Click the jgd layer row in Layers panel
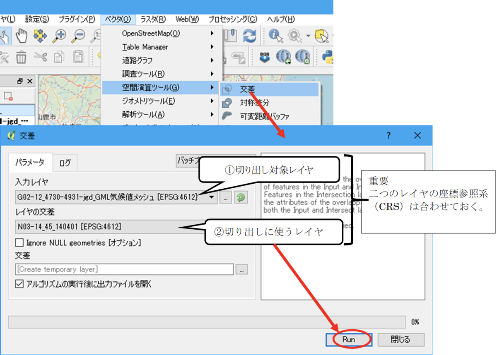This screenshot has height=355, width=497. (17, 121)
